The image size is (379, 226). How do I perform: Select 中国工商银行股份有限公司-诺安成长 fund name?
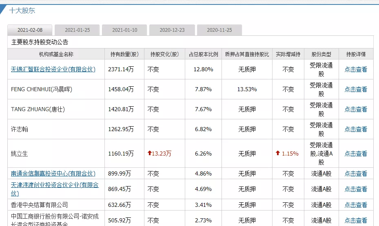tap(55, 220)
